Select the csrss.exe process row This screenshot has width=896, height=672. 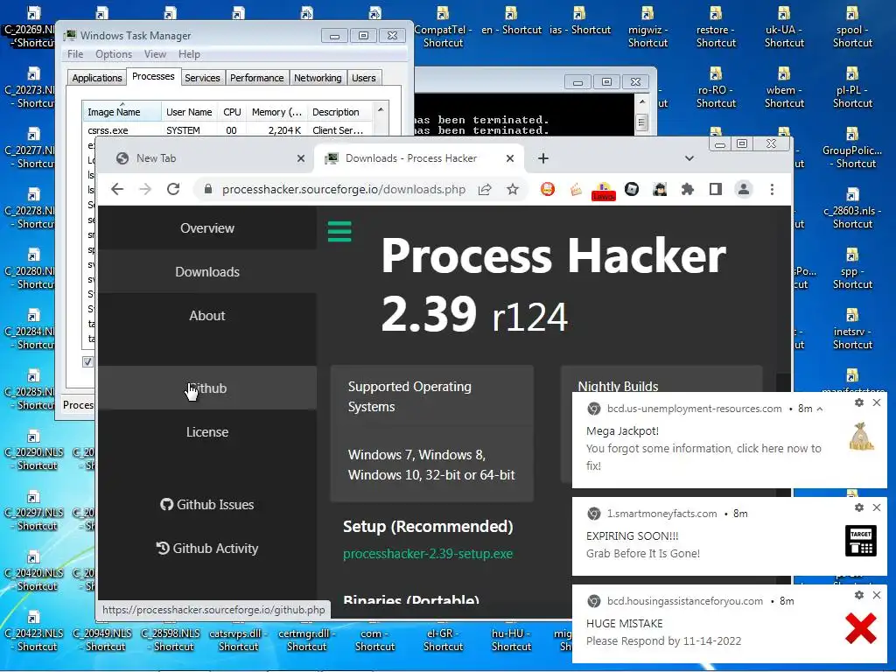pos(228,130)
